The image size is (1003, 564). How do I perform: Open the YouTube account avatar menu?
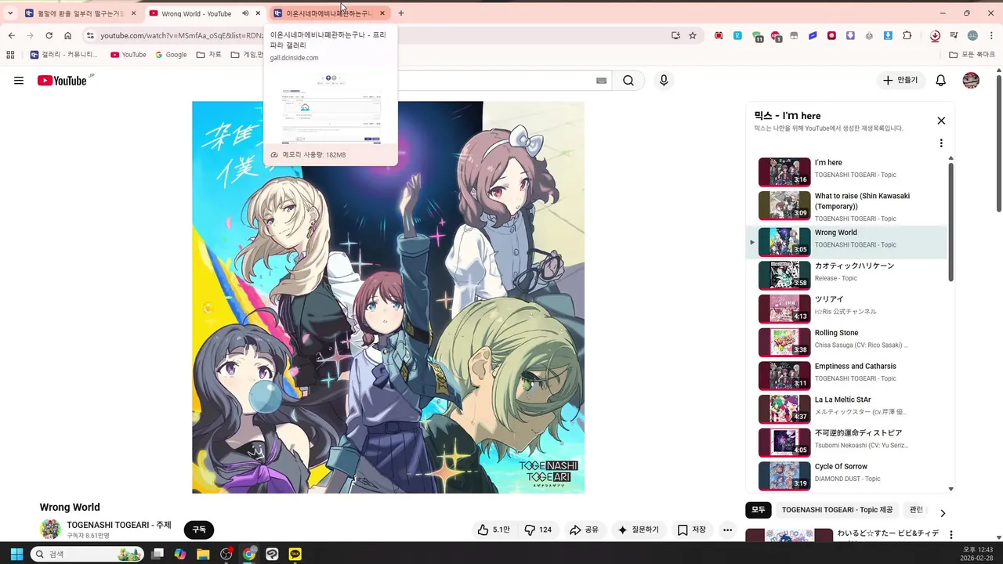pyautogui.click(x=971, y=81)
